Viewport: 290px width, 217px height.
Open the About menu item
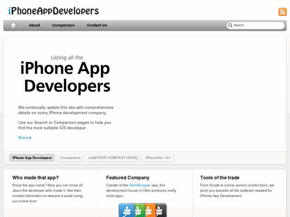[34, 25]
